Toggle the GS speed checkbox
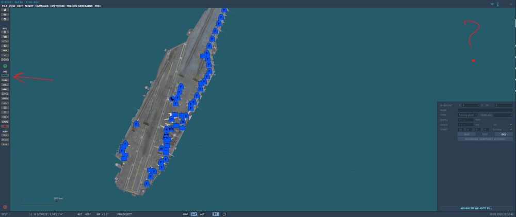 pos(511,125)
